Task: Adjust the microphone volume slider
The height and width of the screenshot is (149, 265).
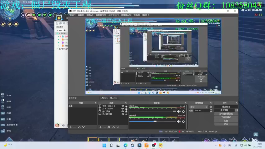Action: (152, 111)
